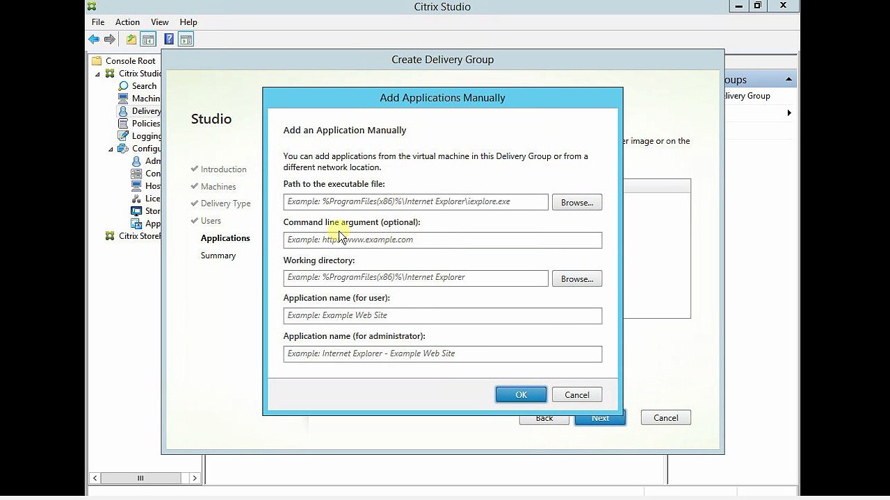This screenshot has height=500, width=890.
Task: Select the Hosting monitor icon in tree
Action: [x=136, y=186]
